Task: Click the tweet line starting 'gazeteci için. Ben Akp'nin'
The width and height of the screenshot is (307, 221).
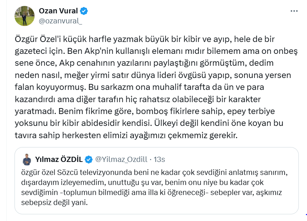Action: 156,51
